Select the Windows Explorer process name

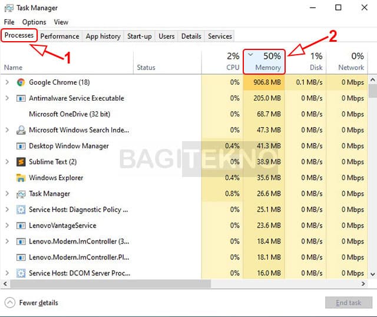tap(56, 178)
